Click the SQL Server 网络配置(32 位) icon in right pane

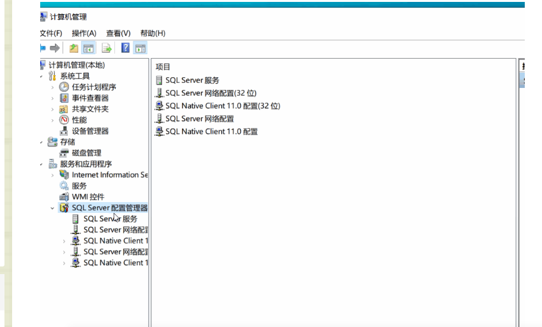pos(159,93)
